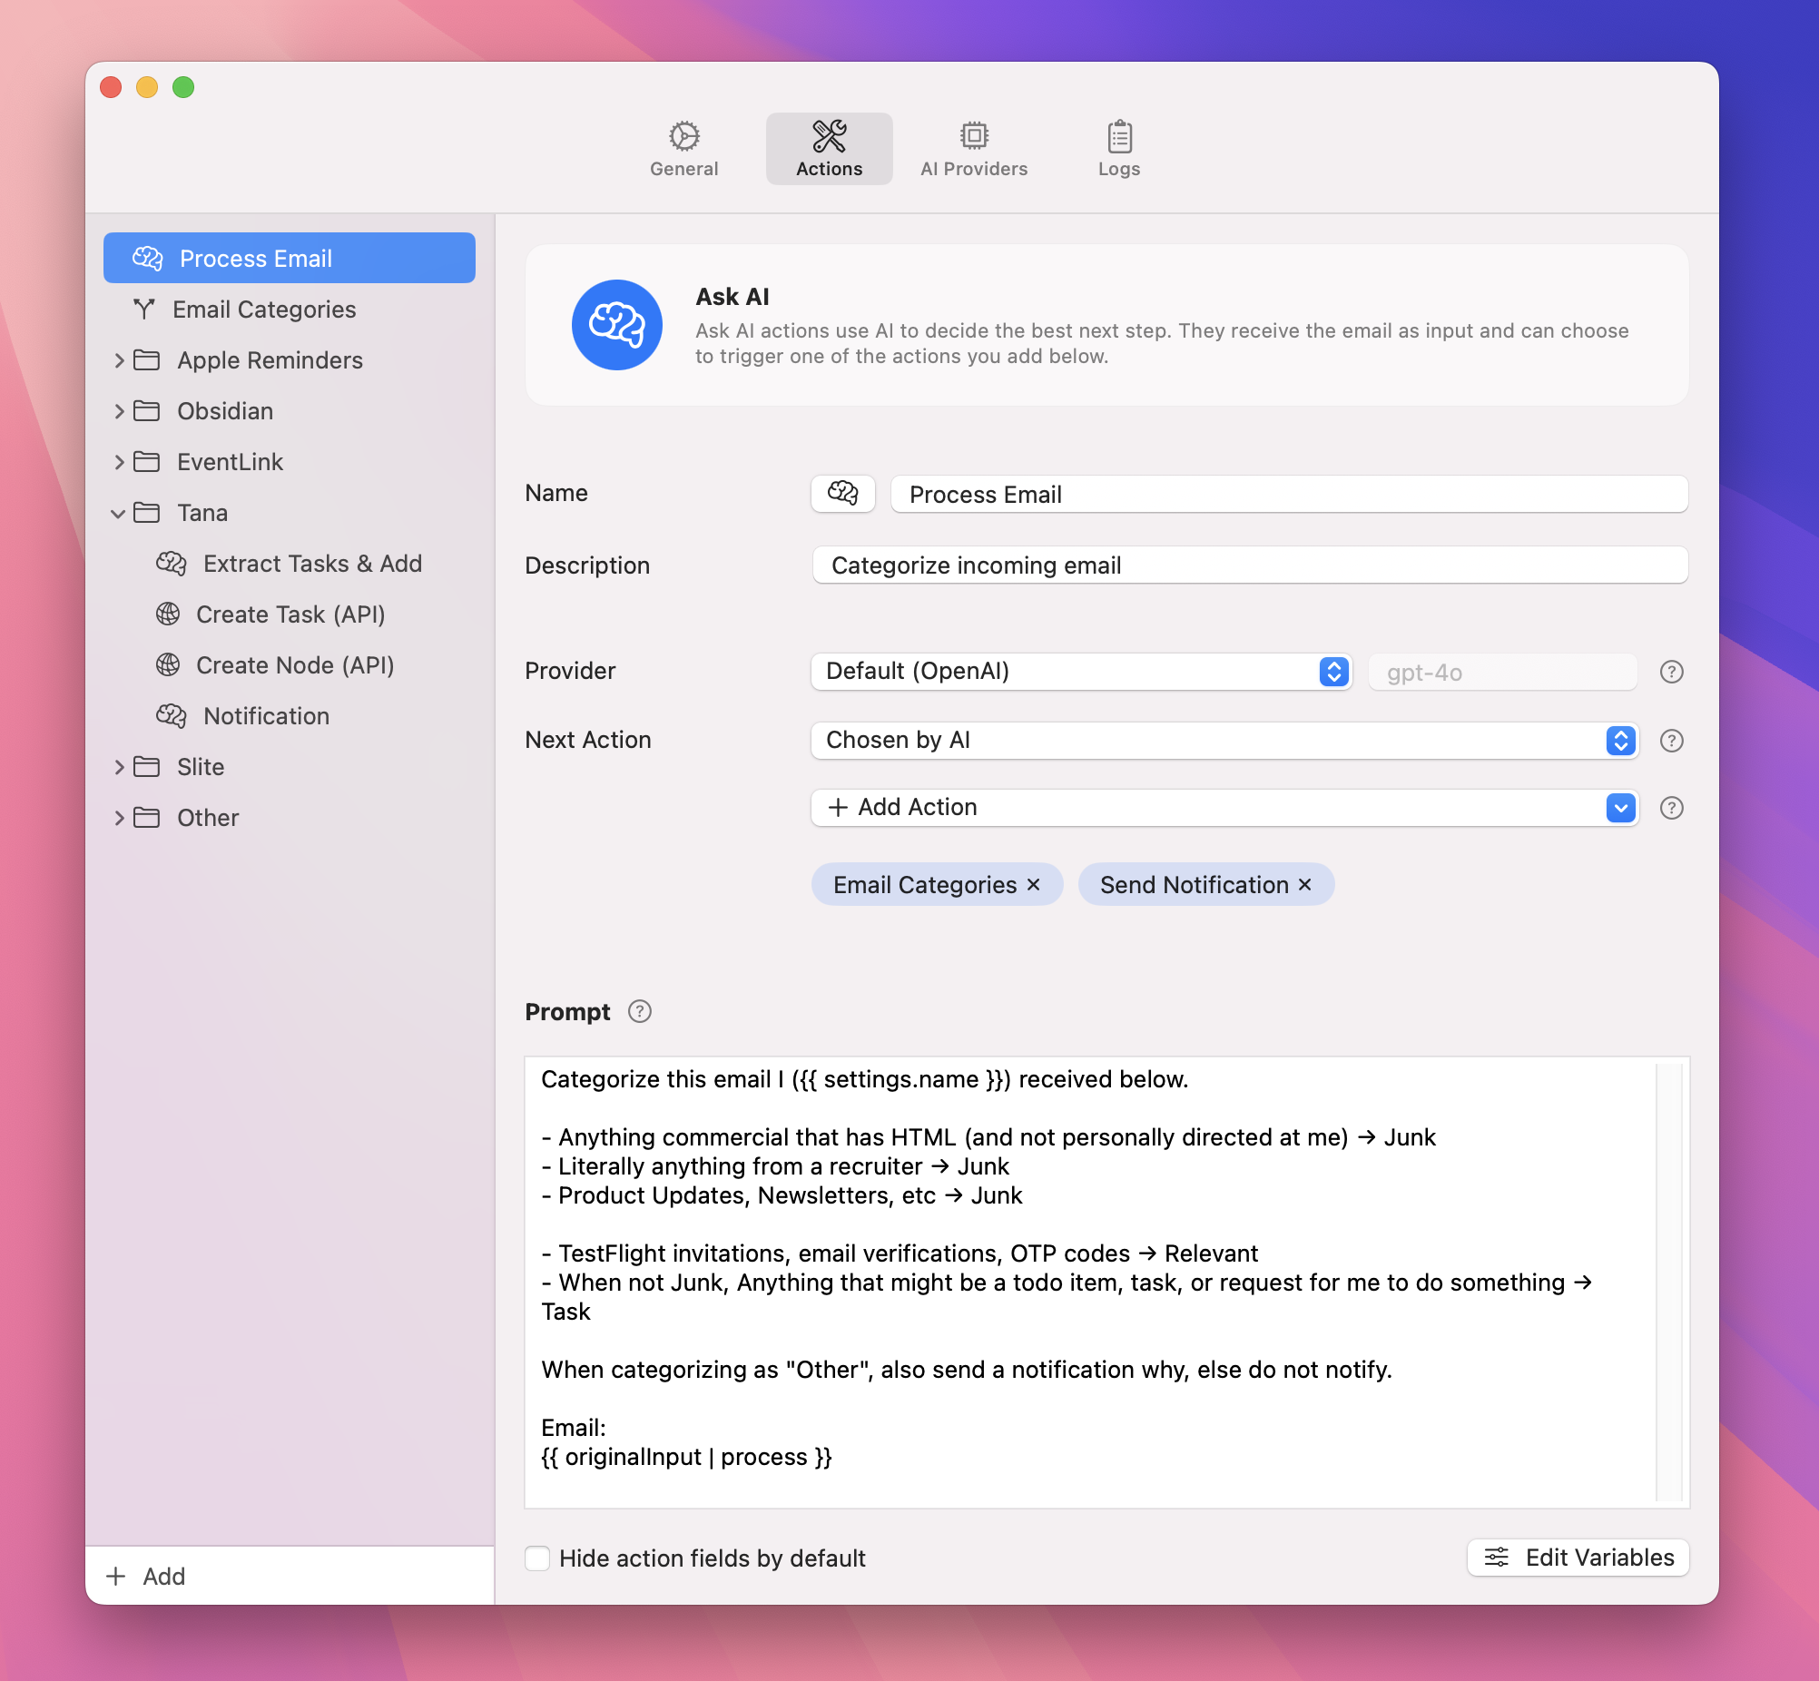Expand the Apple Reminders folder
This screenshot has width=1819, height=1681.
119,360
